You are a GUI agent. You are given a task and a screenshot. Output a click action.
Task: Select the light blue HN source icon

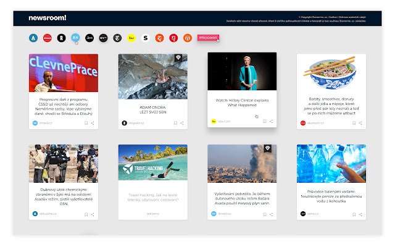tap(75, 38)
